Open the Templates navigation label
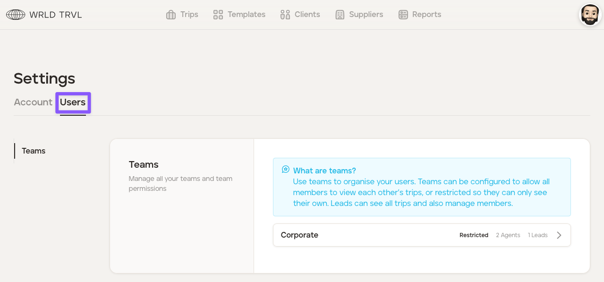The height and width of the screenshot is (282, 604). 247,15
